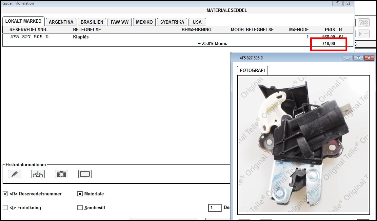The image size is (377, 221).
Task: Toggle the Reservedelsnummer checkbox
Action: pyautogui.click(x=5, y=194)
